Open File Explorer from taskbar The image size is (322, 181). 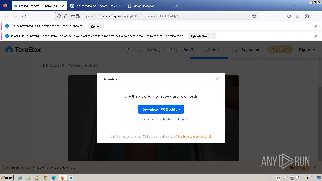point(28,178)
